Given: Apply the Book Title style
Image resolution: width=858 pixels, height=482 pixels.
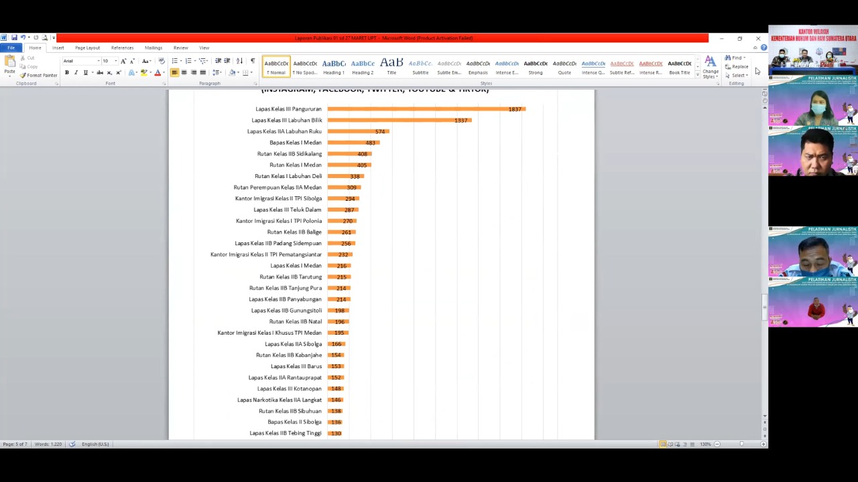Looking at the screenshot, I should (680, 67).
